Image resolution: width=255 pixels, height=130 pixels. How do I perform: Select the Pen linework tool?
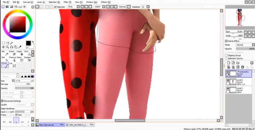coord(5,53)
